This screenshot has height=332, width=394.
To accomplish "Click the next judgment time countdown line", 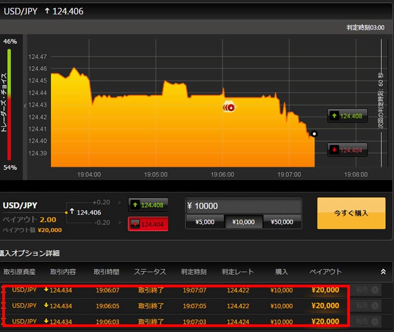I will 381,103.
